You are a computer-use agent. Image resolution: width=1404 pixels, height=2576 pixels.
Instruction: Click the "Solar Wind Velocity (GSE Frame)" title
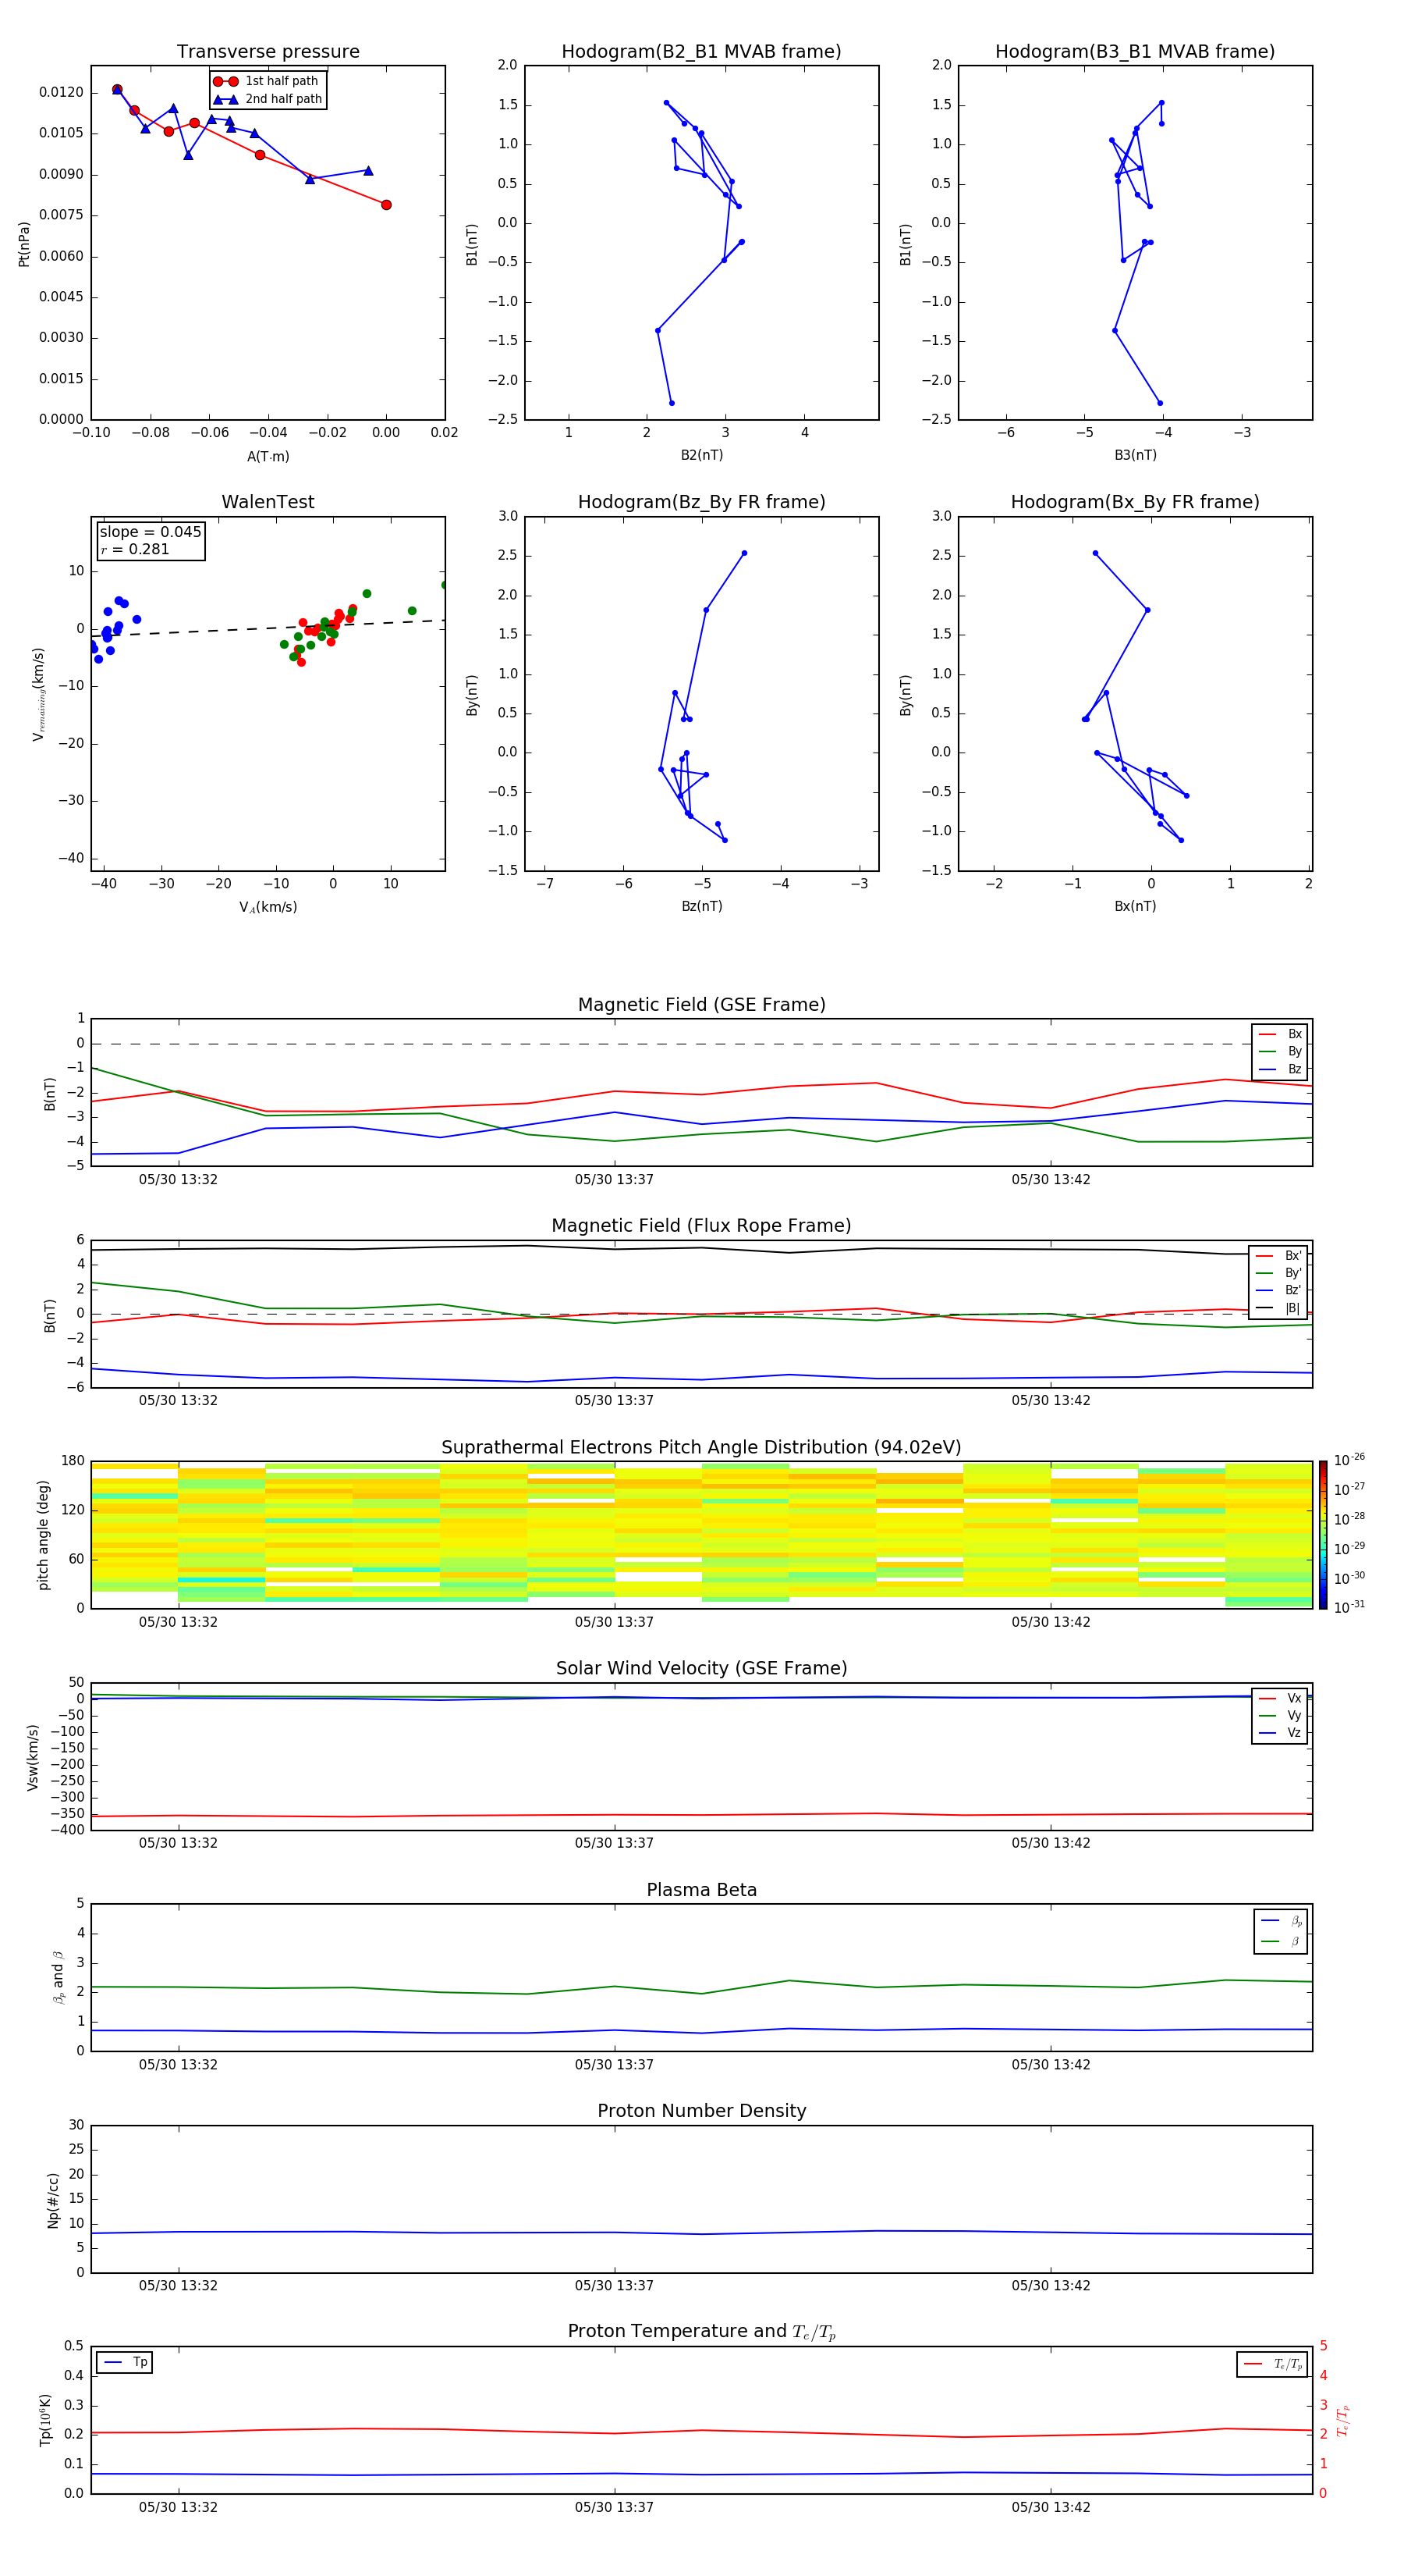[x=701, y=1668]
